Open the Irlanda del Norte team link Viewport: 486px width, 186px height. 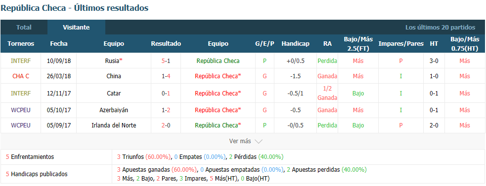point(113,125)
